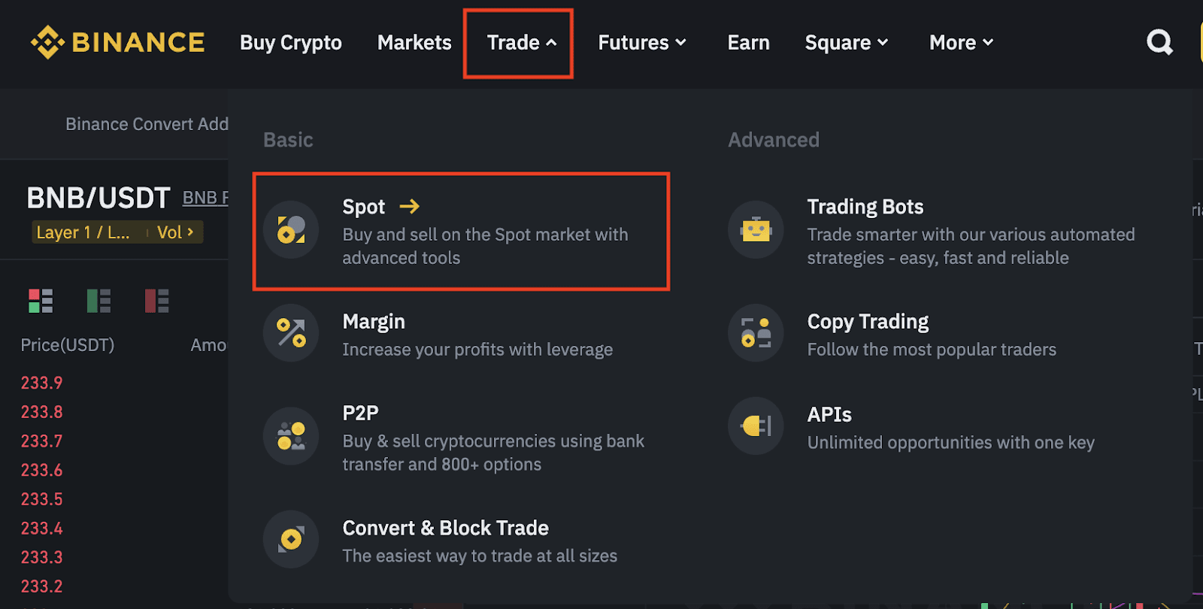1203x609 pixels.
Task: Expand the Futures dropdown
Action: tap(642, 43)
